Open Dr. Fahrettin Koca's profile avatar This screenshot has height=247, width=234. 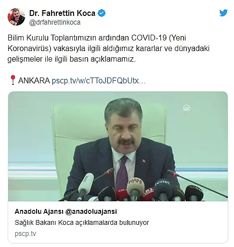16,17
